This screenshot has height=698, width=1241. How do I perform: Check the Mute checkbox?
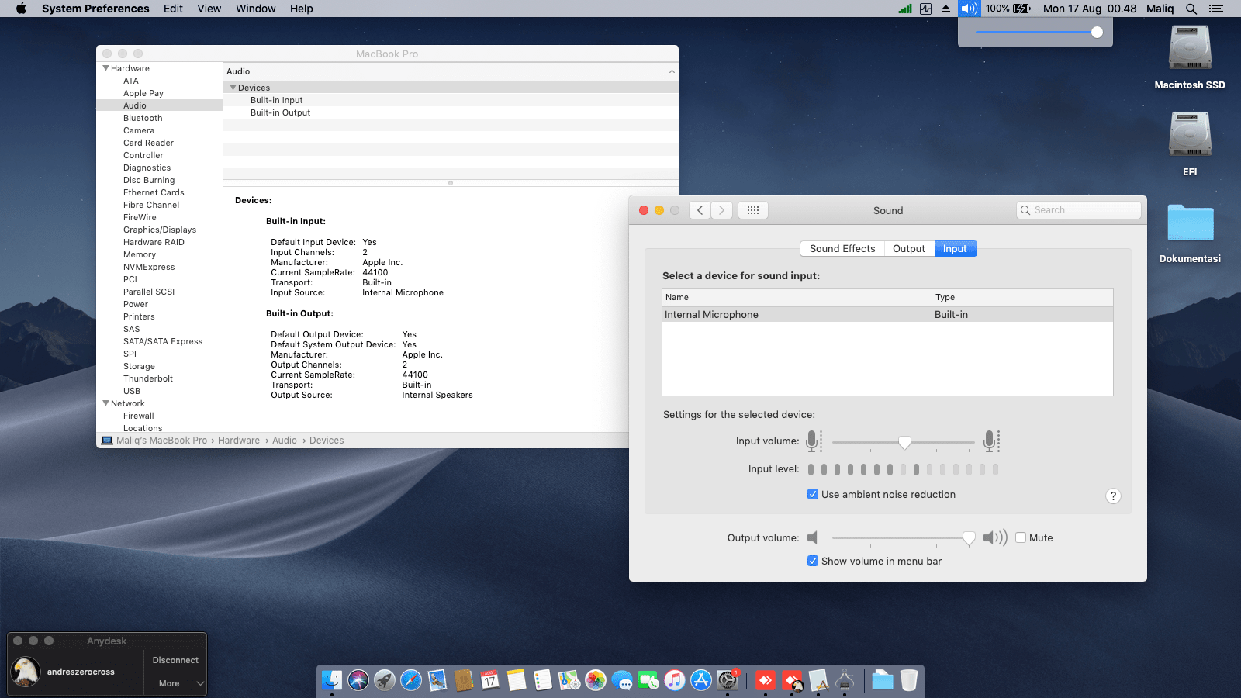click(x=1021, y=538)
